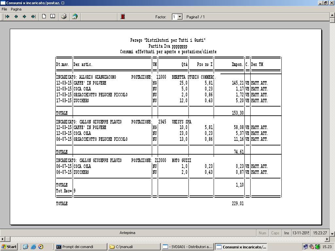The image size is (335, 251).
Task: Click the INCARICATO: ALLORIO GIANGIACOMO heading
Action: [x=86, y=77]
